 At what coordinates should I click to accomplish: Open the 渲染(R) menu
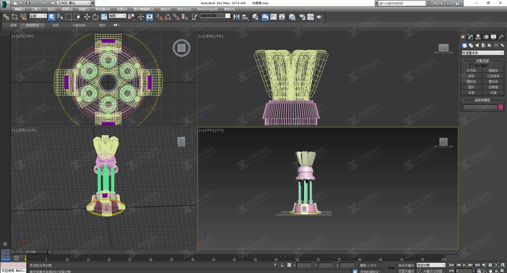165,9
